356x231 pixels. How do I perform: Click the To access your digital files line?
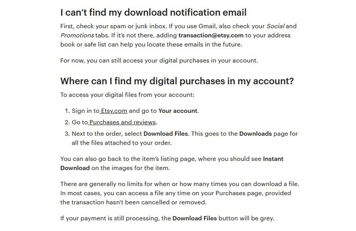[x=127, y=95]
